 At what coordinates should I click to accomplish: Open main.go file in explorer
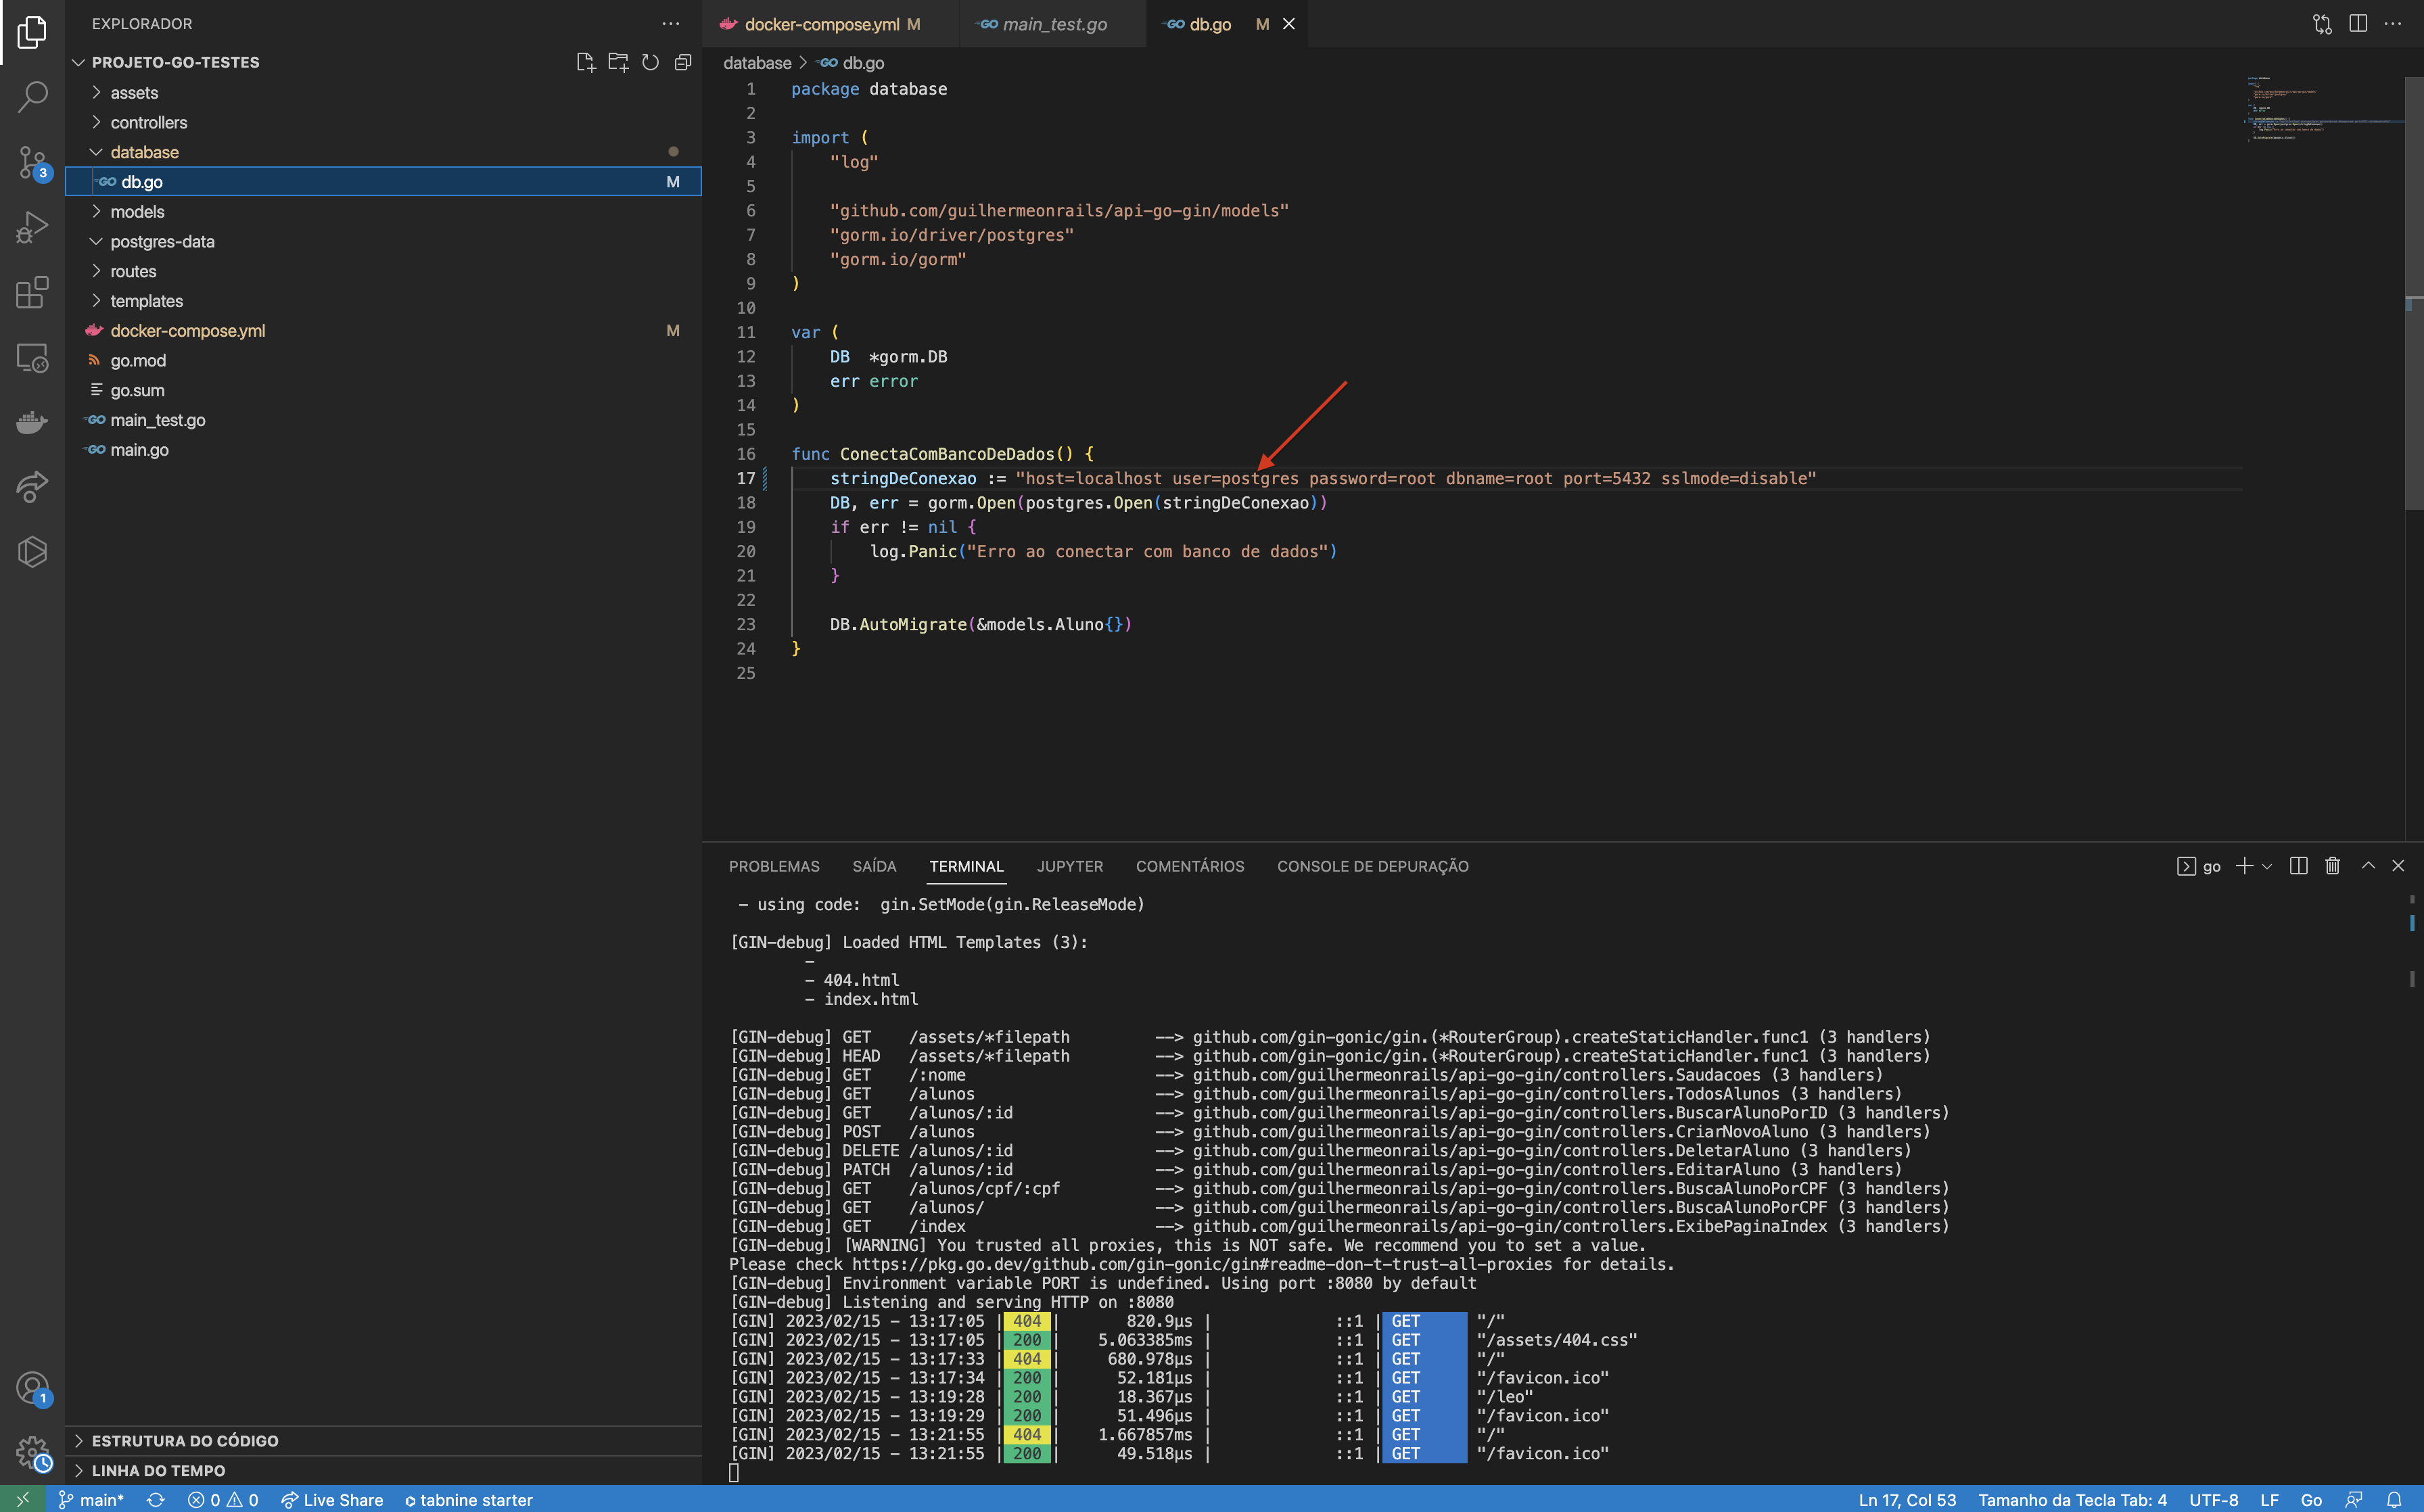384,450
